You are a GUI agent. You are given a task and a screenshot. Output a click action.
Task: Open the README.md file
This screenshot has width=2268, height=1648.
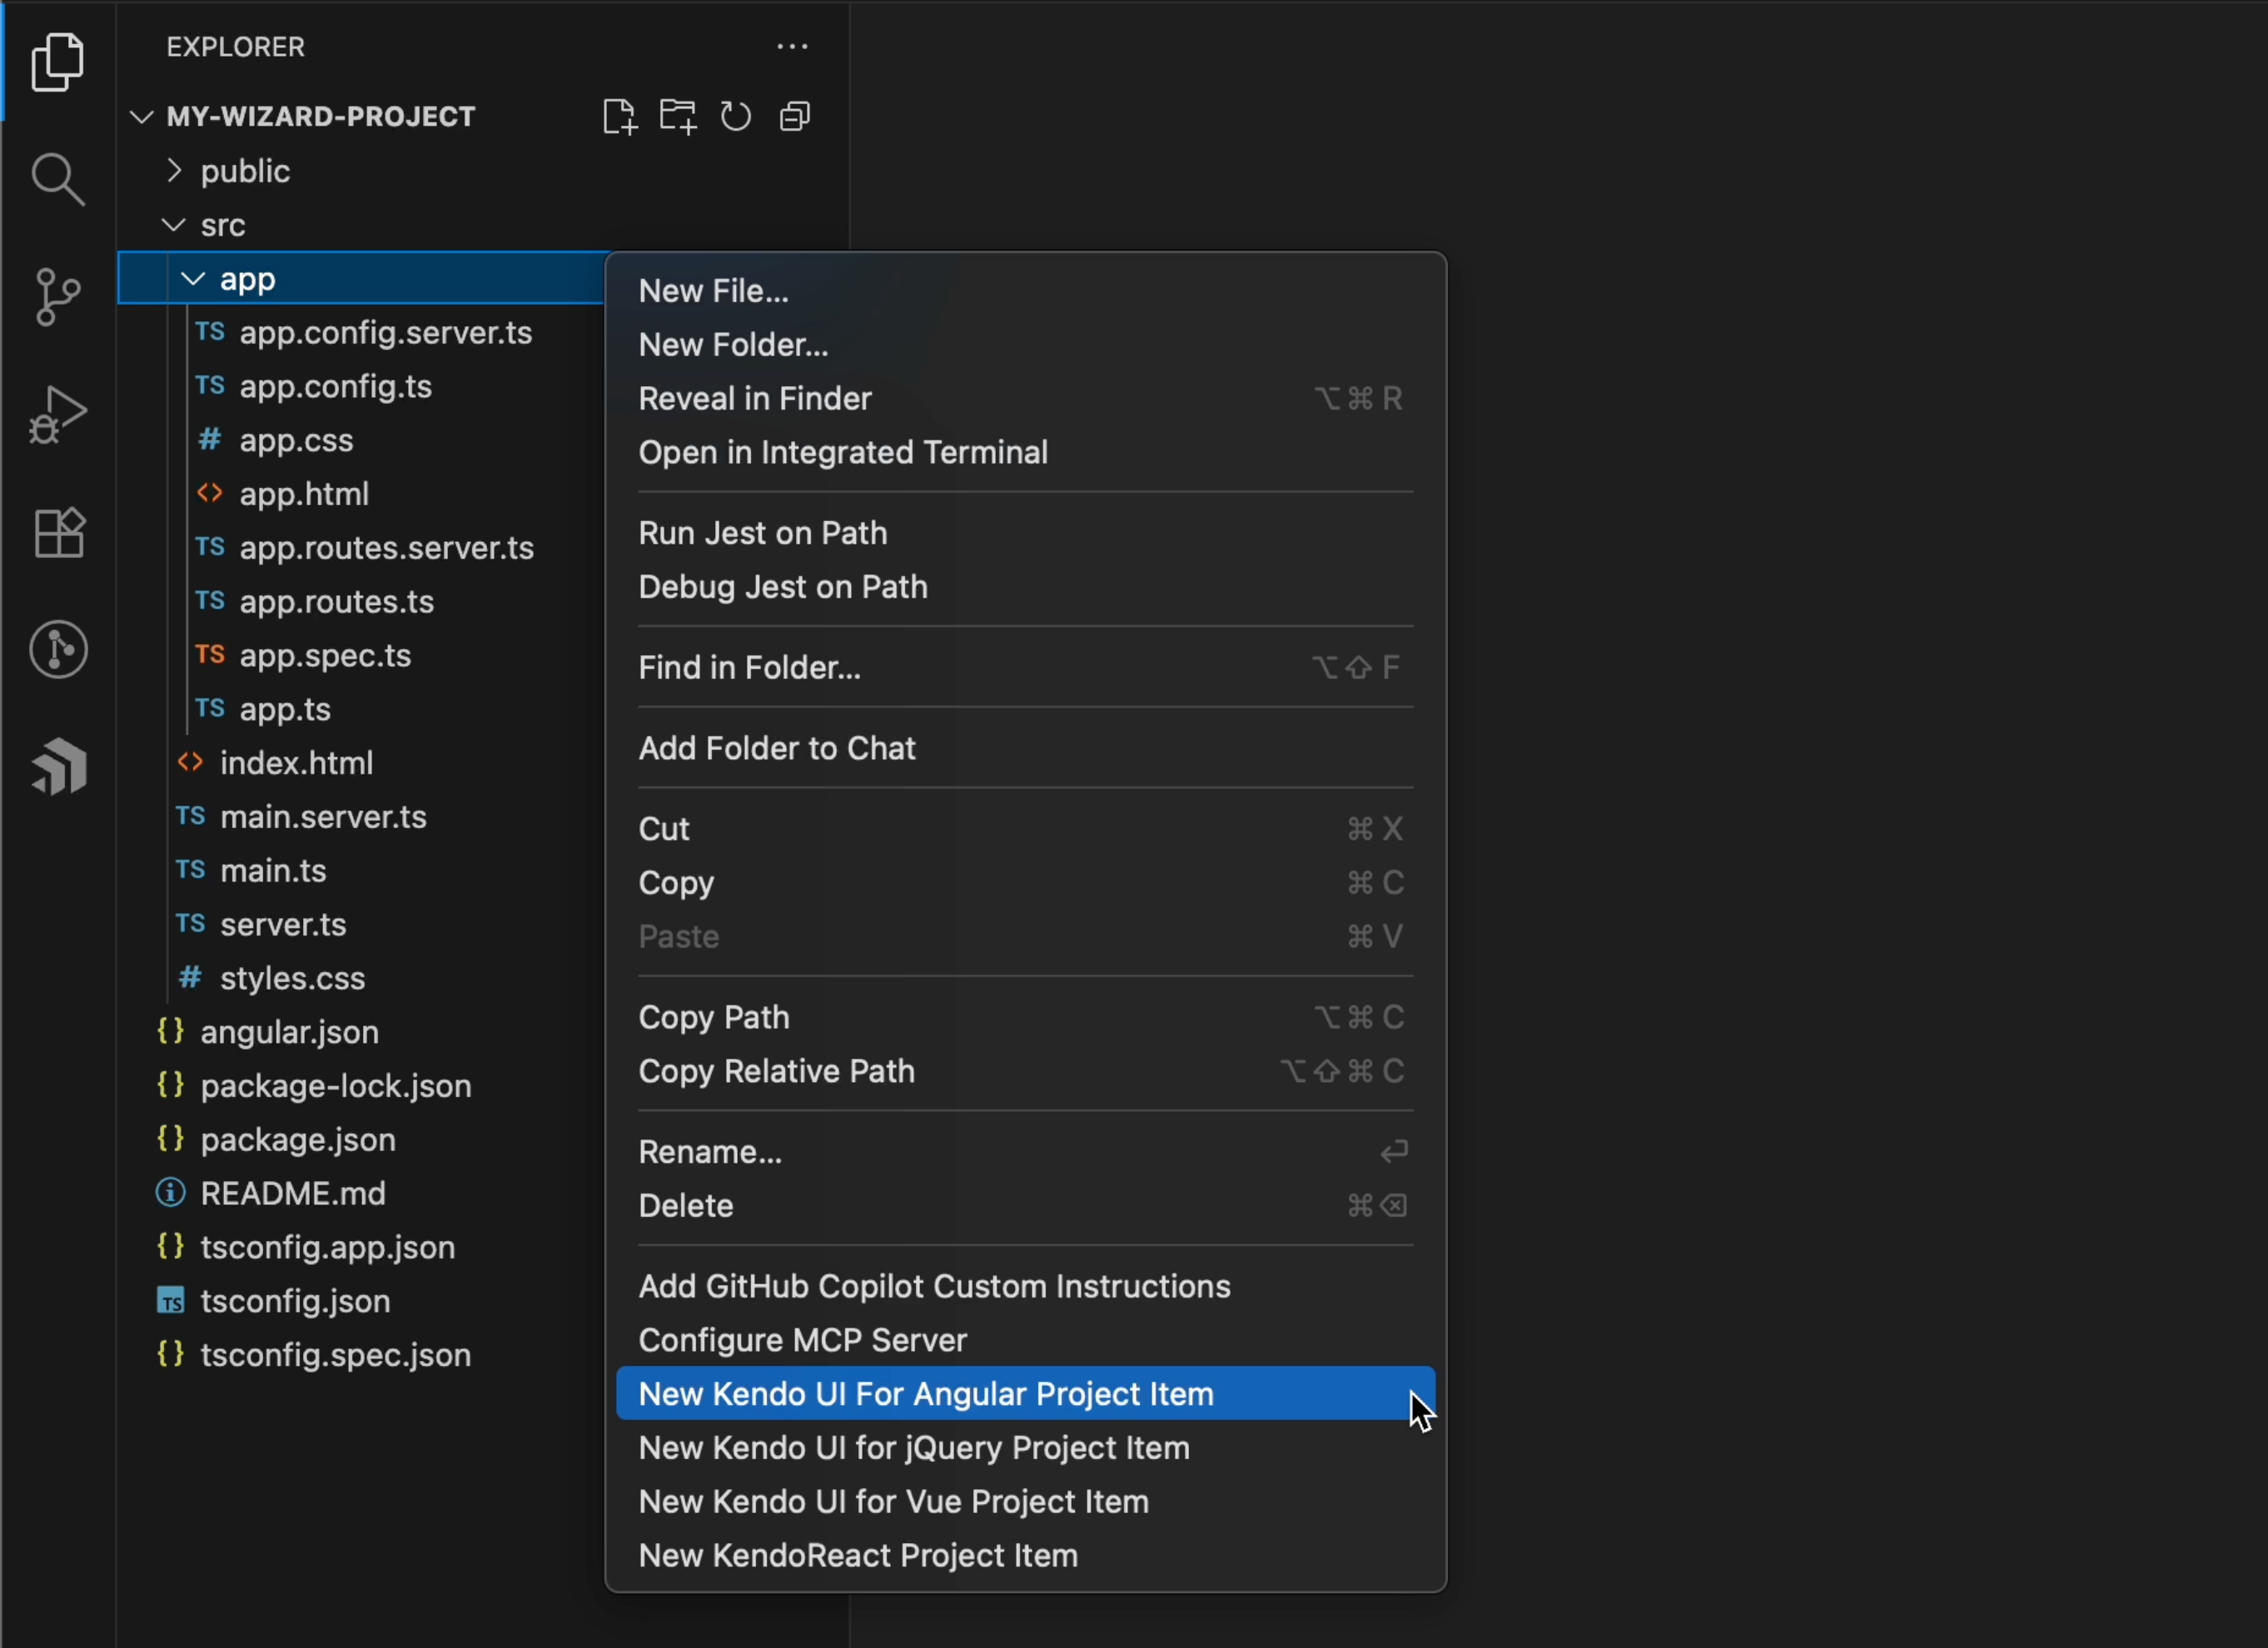(292, 1194)
